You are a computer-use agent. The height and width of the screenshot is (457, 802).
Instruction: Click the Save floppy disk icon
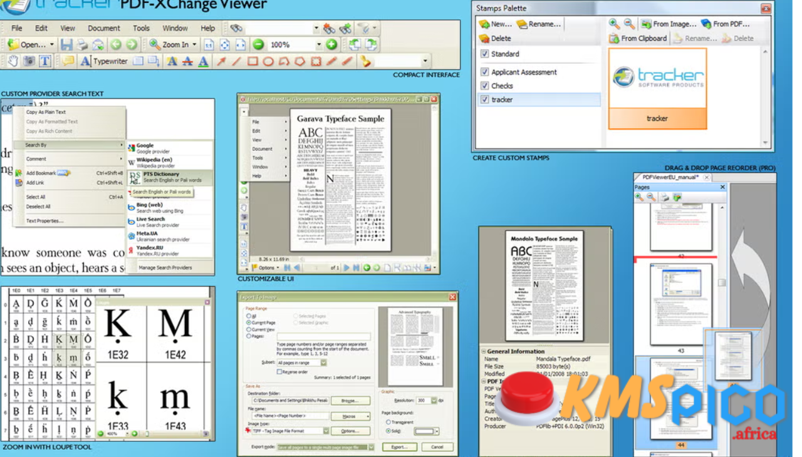click(x=67, y=44)
